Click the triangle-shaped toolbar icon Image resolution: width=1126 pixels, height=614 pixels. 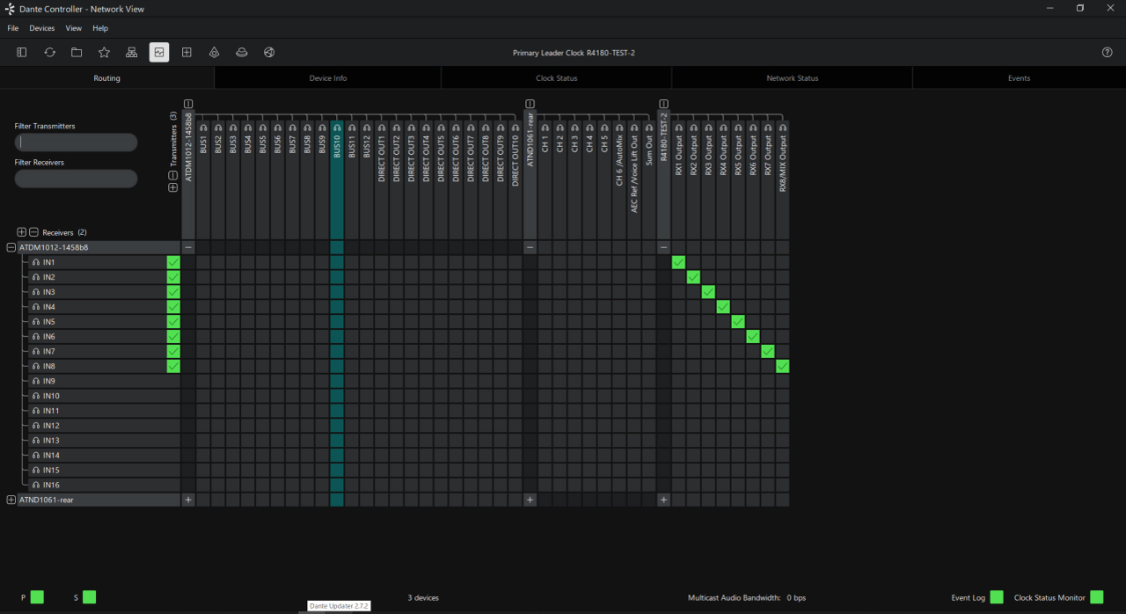click(x=214, y=53)
